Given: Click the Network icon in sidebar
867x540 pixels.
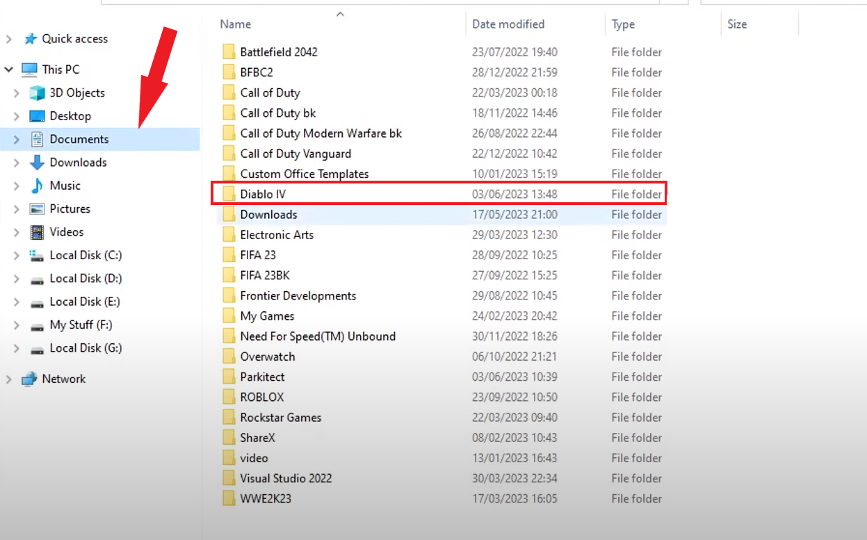Looking at the screenshot, I should click(29, 379).
